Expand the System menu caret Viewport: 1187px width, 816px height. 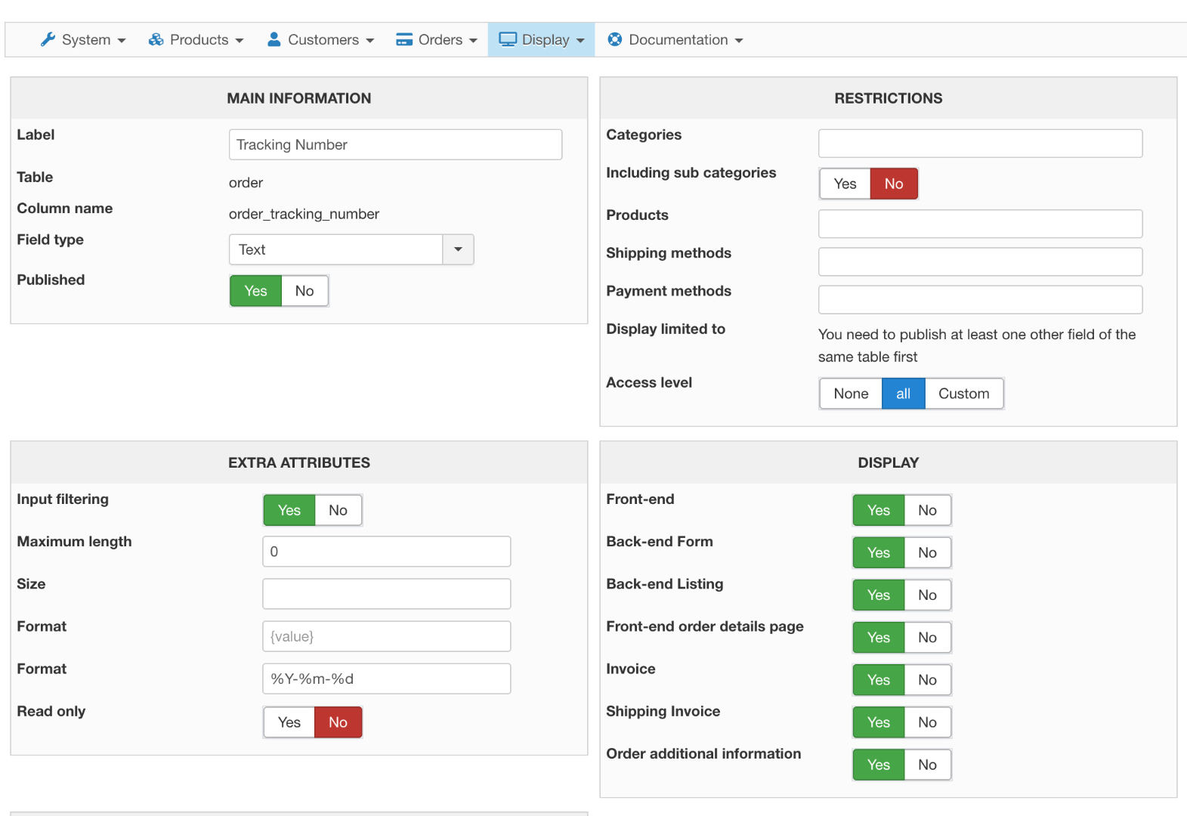click(122, 41)
